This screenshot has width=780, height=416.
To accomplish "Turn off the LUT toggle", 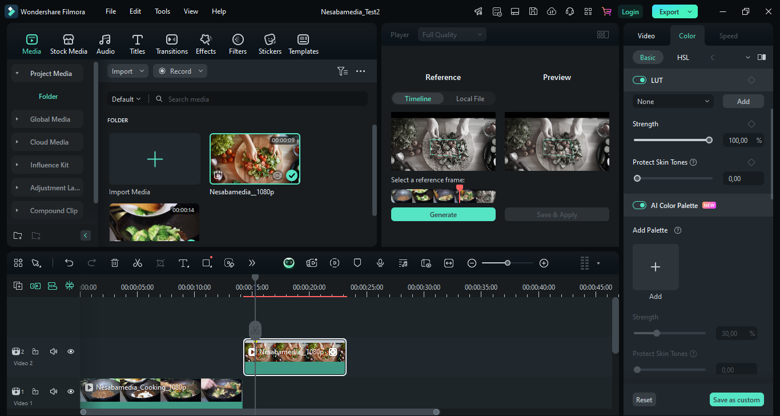I will tap(639, 80).
